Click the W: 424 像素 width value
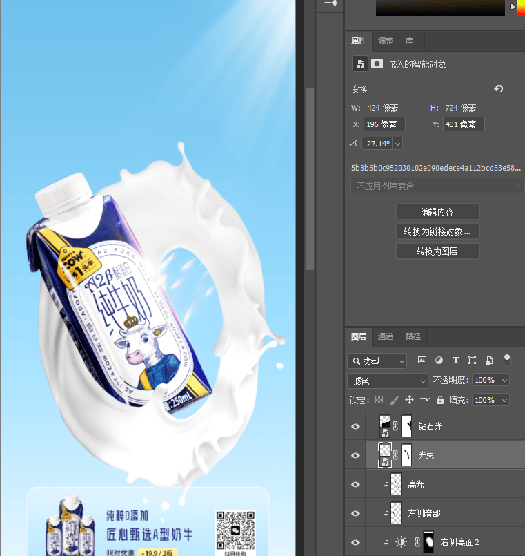The image size is (525, 556). click(x=383, y=108)
